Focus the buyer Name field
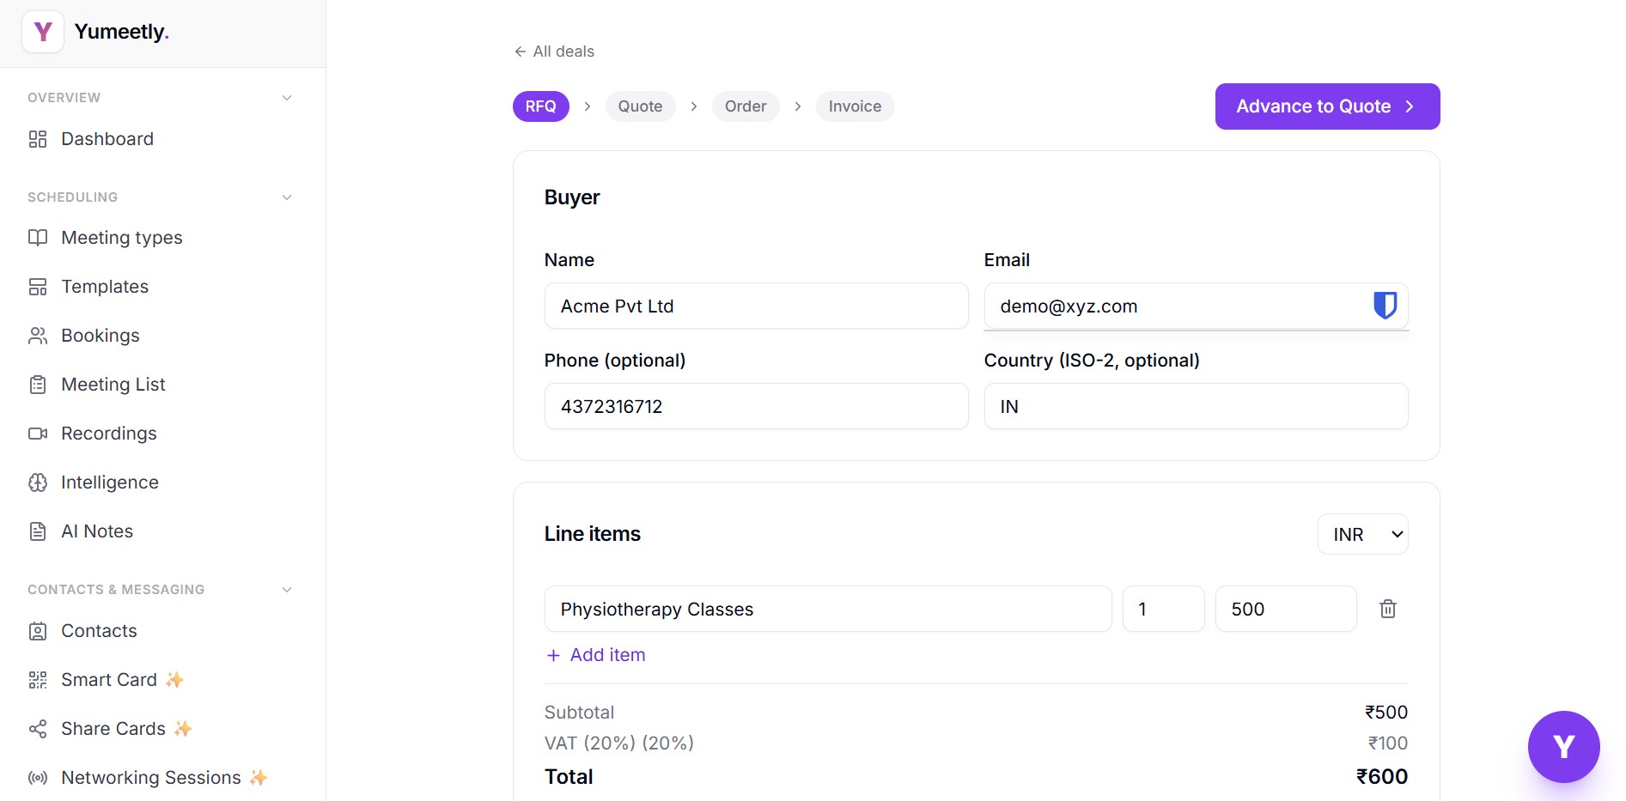Viewport: 1626px width, 801px height. tap(756, 306)
